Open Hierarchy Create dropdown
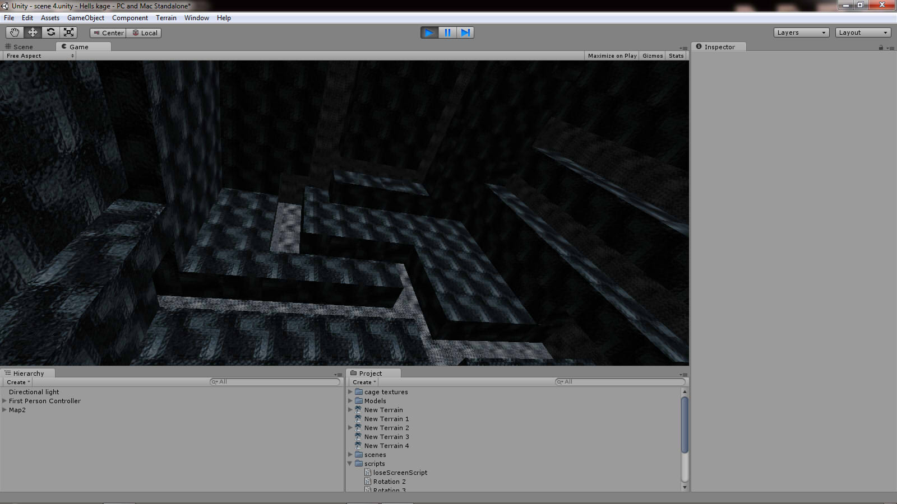This screenshot has height=504, width=897. [x=19, y=382]
